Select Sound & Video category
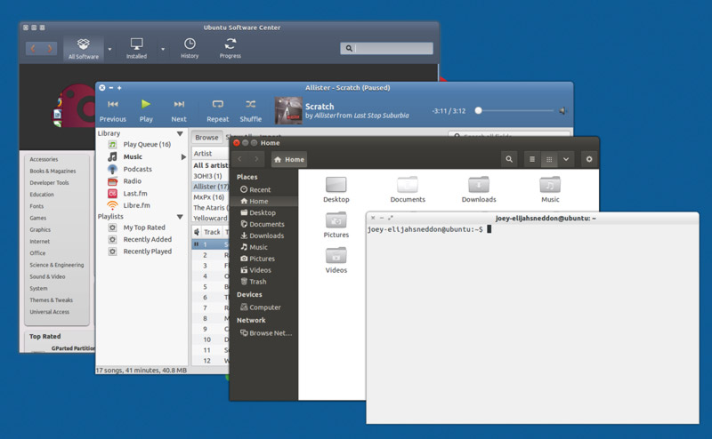Screen dimensions: 712x439 point(48,276)
